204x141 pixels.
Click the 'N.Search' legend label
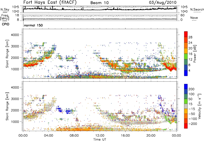[x=197, y=9]
